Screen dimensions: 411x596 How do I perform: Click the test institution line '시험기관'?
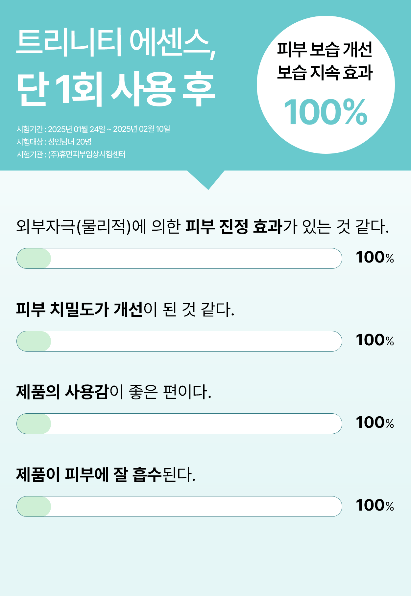point(71,154)
